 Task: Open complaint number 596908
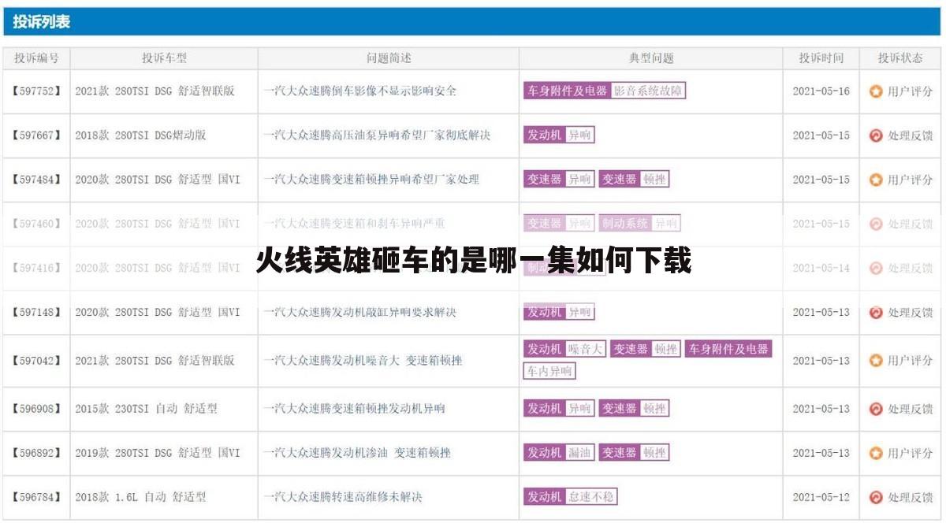click(36, 409)
